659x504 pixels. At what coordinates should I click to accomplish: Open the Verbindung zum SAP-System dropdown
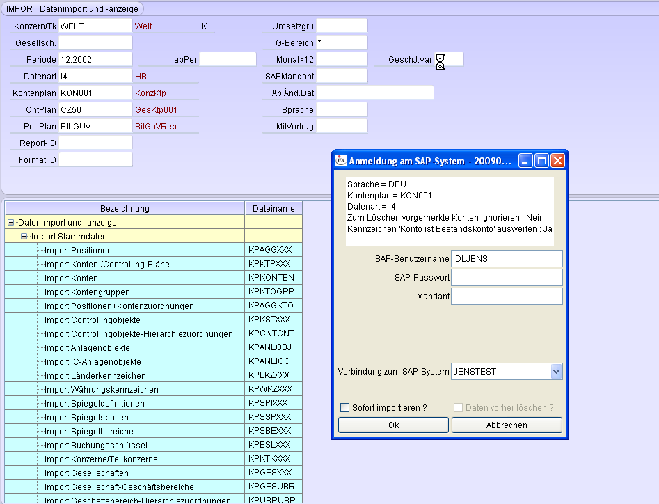(x=556, y=372)
